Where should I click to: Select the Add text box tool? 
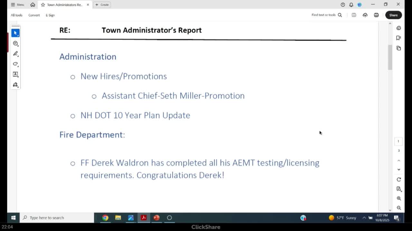coord(15,74)
